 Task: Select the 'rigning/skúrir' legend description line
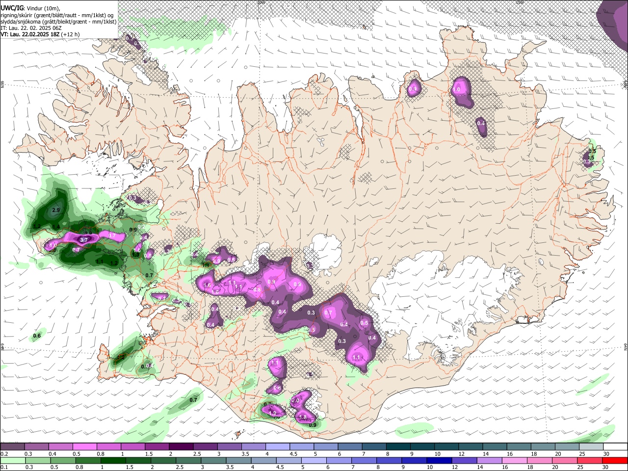[58, 15]
